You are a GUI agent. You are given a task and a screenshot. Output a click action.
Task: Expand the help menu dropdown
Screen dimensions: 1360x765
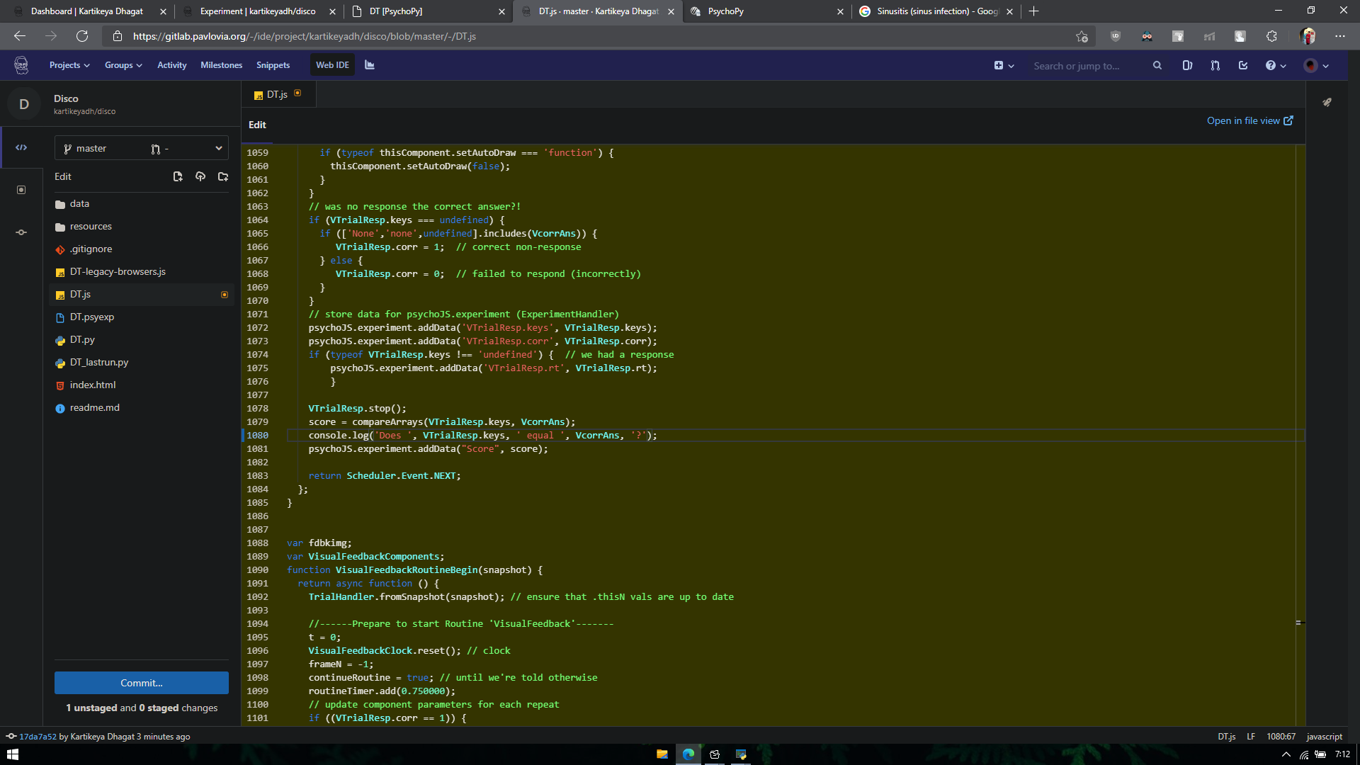[1276, 65]
